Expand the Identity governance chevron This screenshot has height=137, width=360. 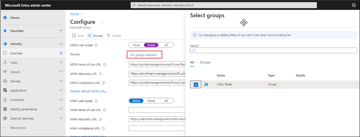[x=61, y=109]
